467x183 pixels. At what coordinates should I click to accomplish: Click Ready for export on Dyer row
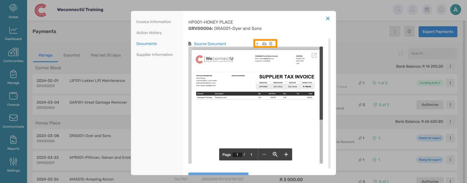(x=430, y=138)
